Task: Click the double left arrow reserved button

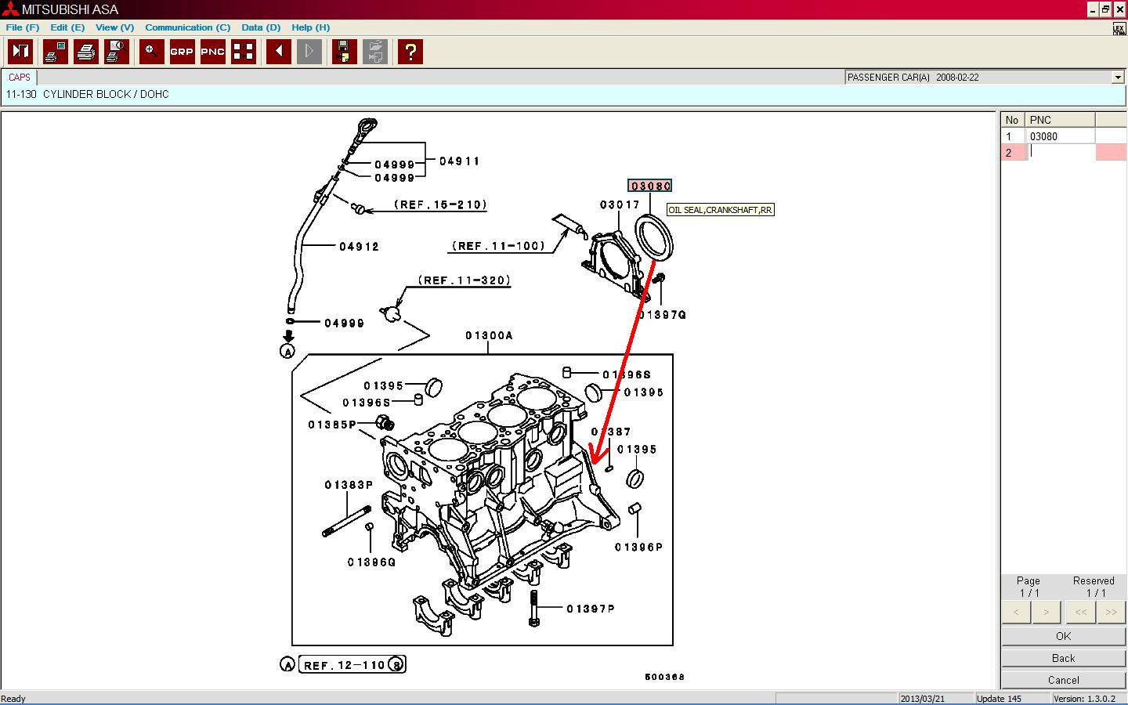Action: (x=1080, y=613)
